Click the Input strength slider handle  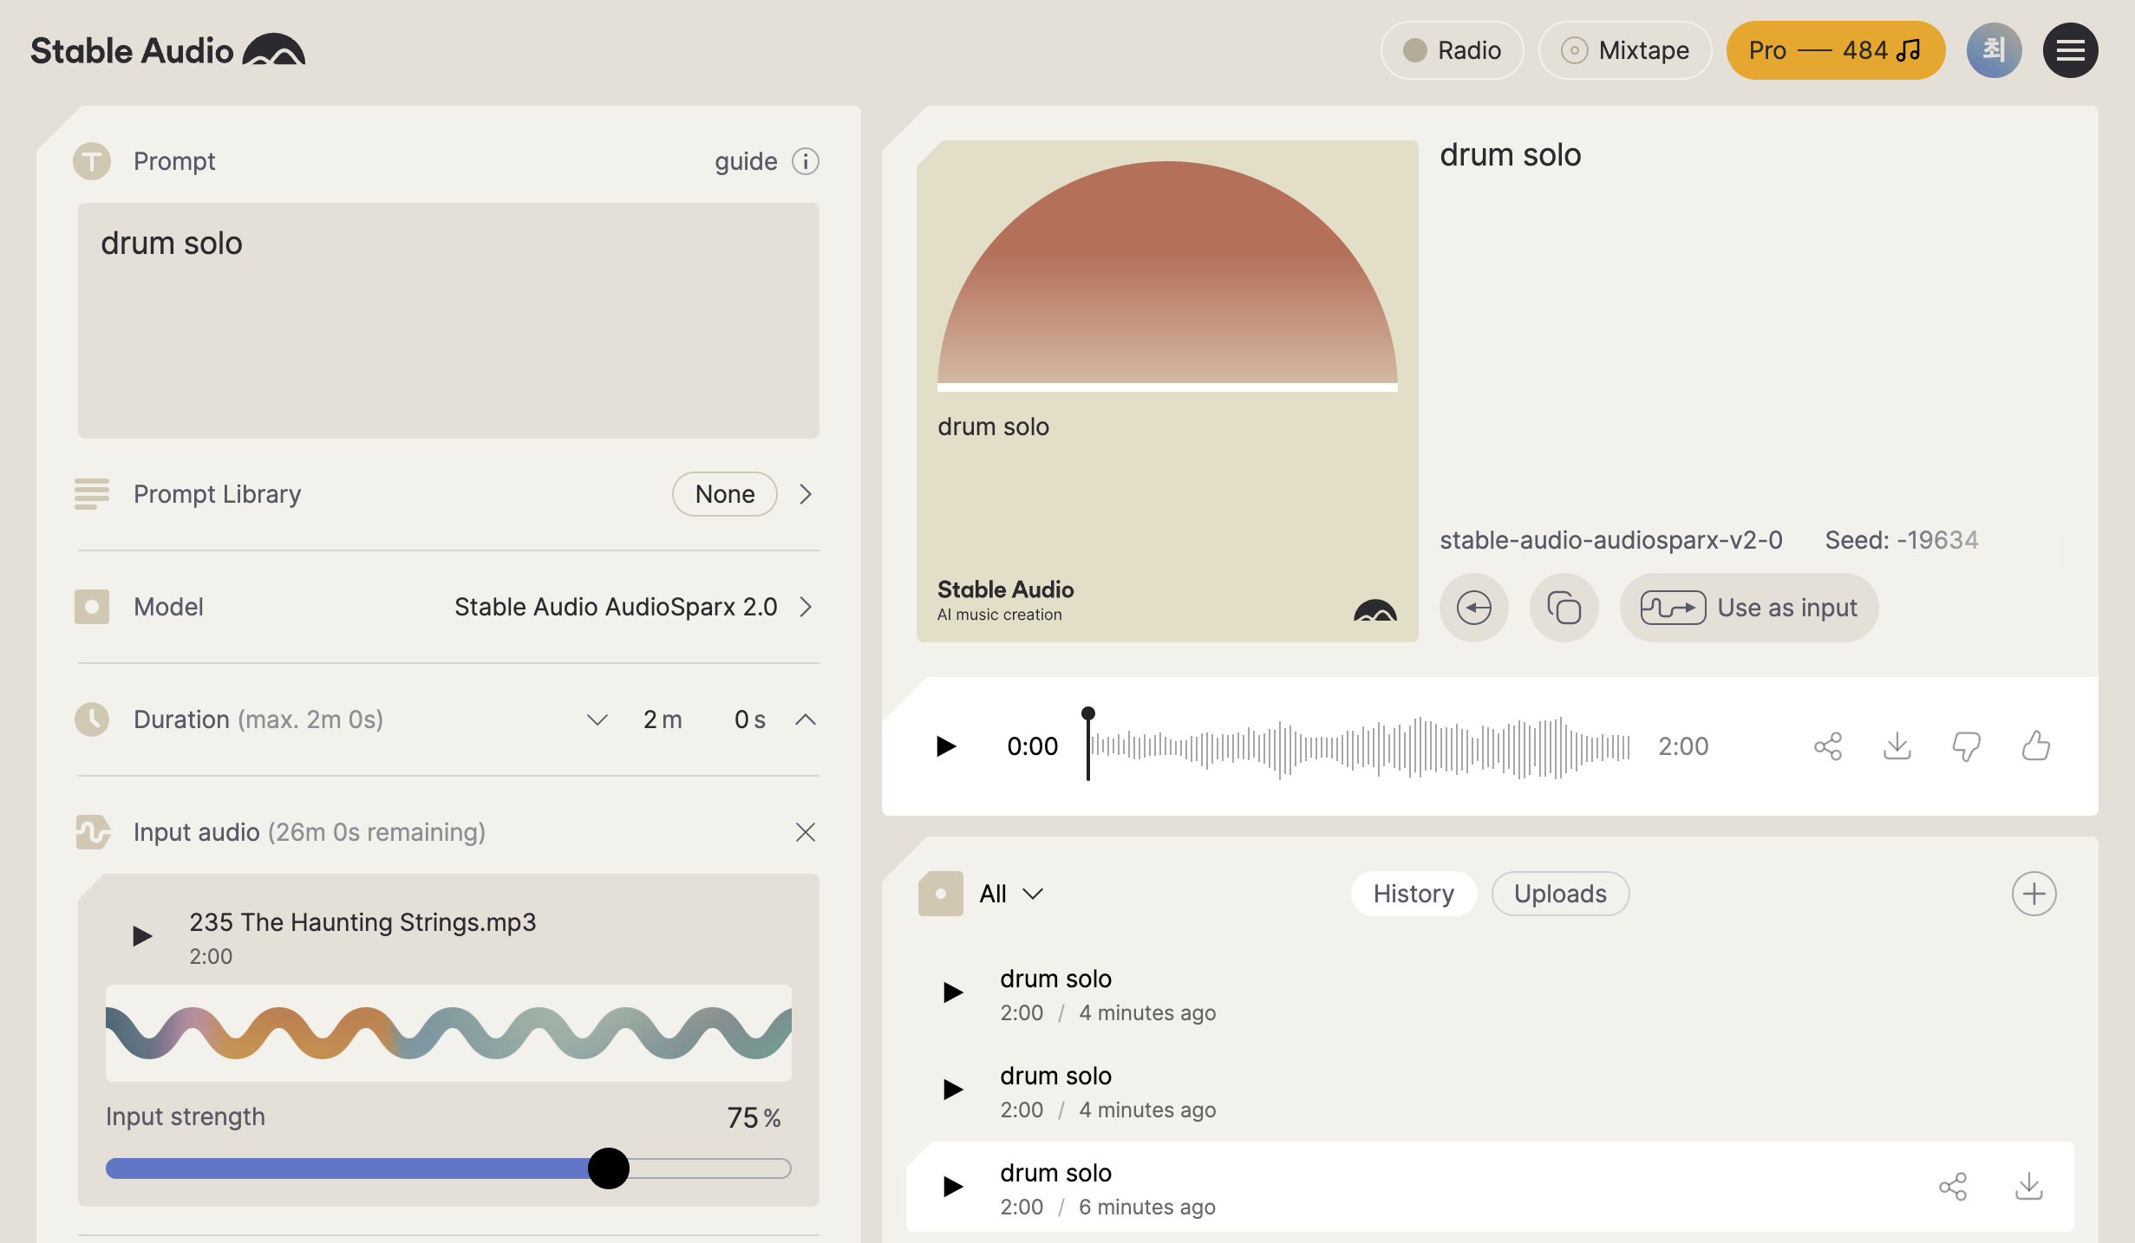608,1168
